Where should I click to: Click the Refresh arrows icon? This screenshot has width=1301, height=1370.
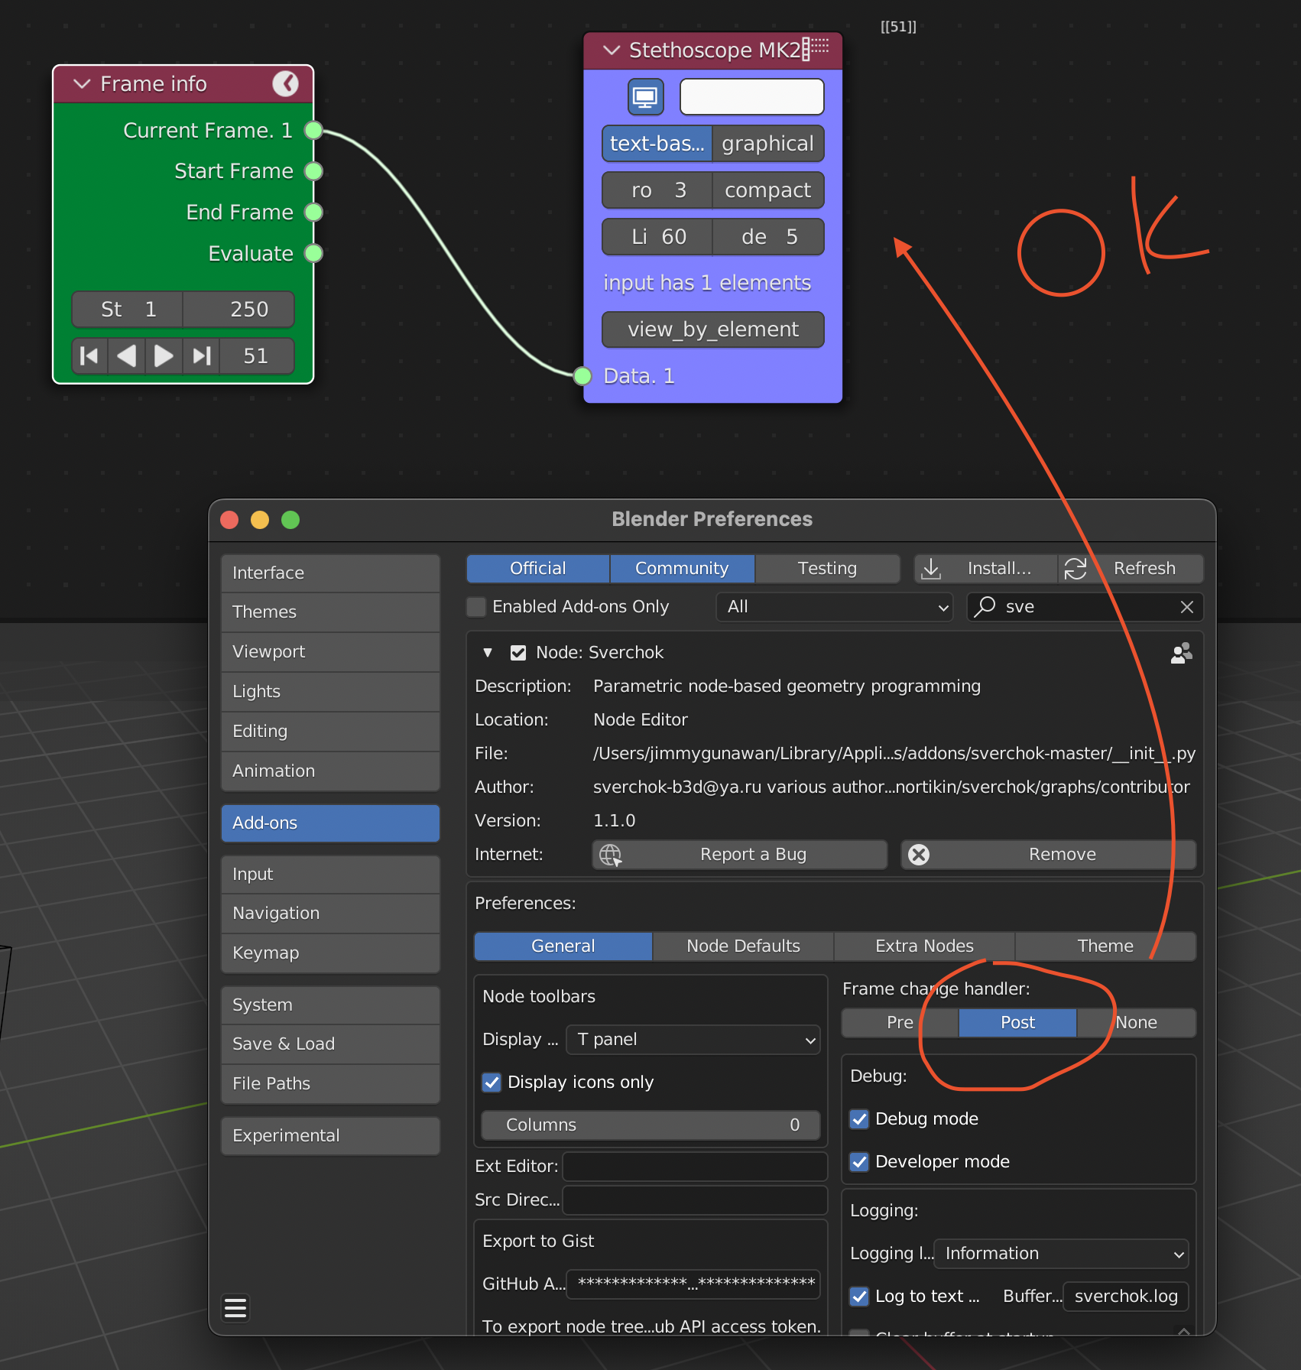(x=1076, y=569)
